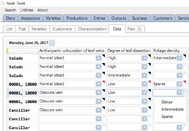Open empty foliage density dropdown in second Salado row
Image resolution: width=189 pixels, height=131 pixels.
pyautogui.click(x=179, y=67)
